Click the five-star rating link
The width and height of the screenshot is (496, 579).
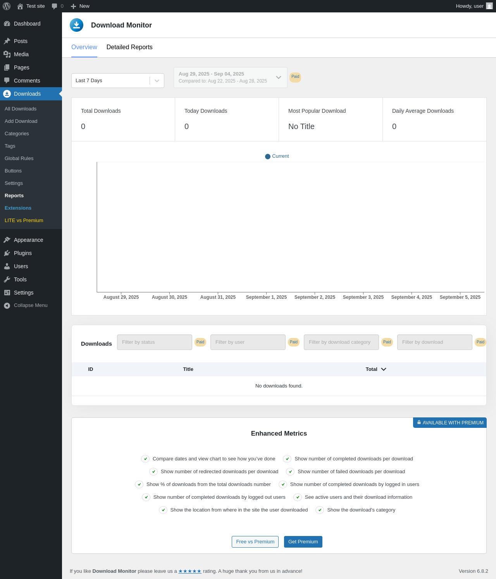tap(190, 571)
